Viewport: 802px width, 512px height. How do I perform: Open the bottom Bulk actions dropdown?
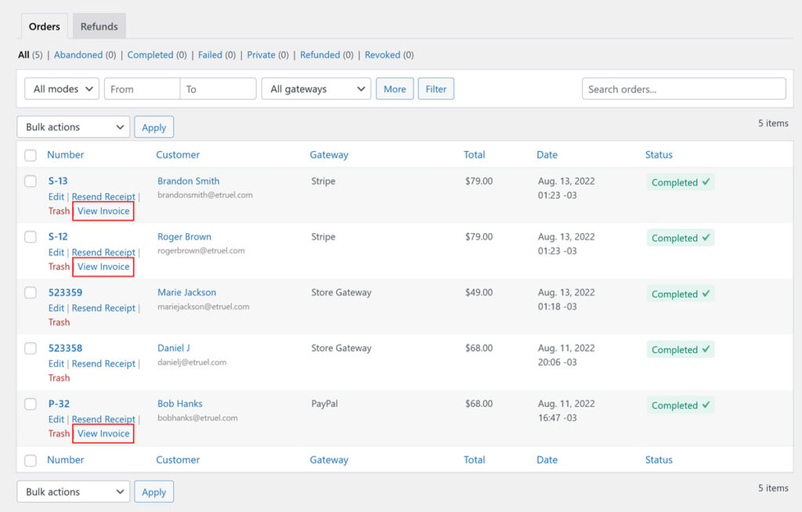coord(73,491)
